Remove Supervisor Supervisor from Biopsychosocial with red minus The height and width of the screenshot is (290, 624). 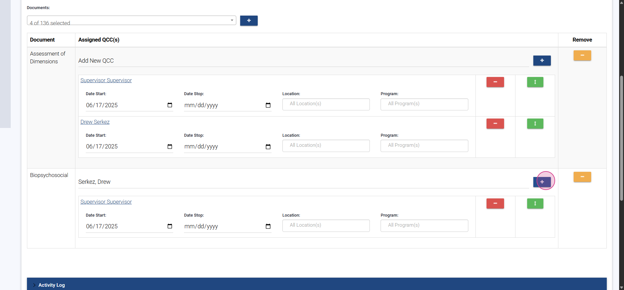(x=495, y=203)
